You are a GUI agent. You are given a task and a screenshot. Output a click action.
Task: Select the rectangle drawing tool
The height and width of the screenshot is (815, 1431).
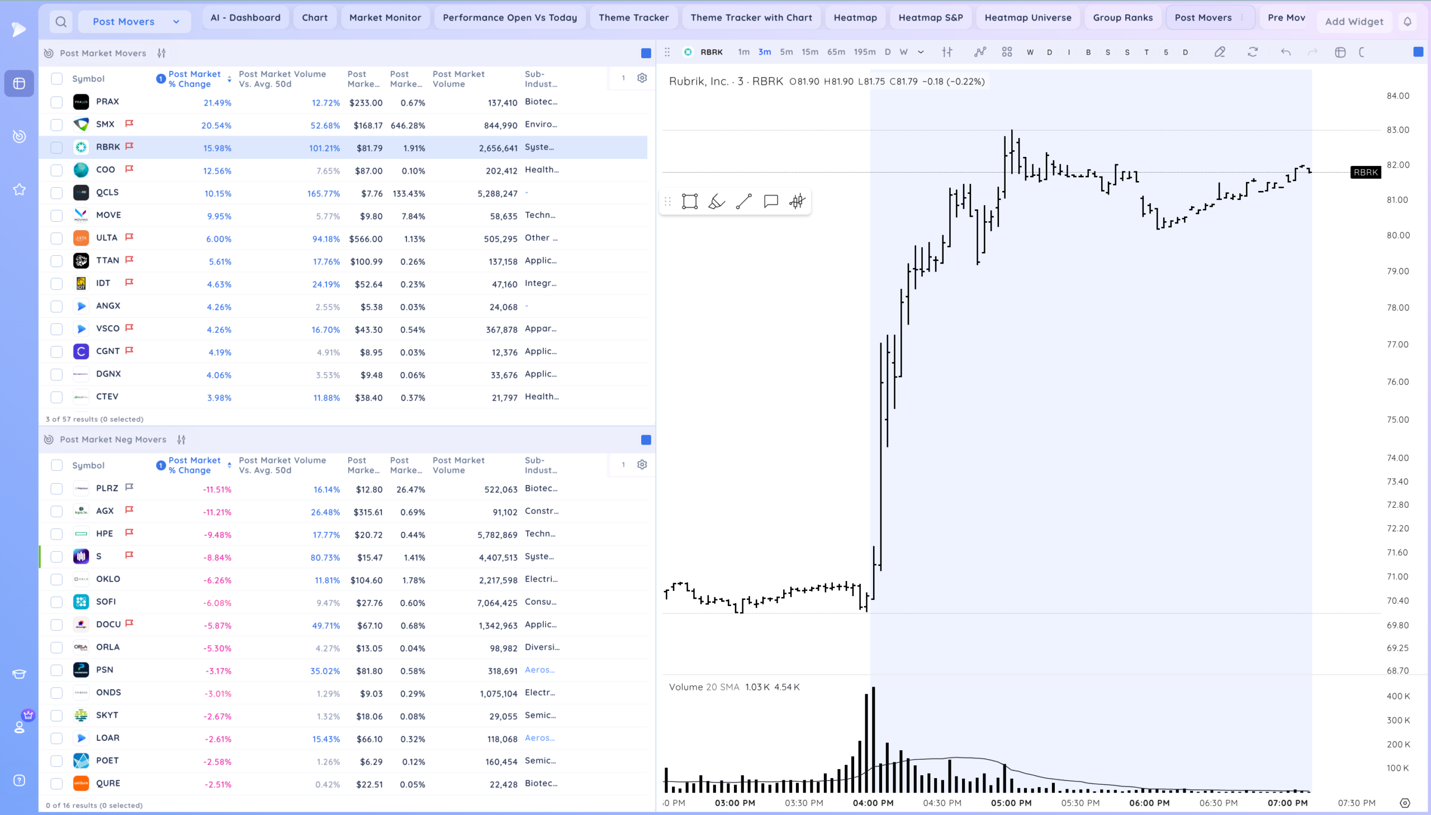(x=689, y=202)
